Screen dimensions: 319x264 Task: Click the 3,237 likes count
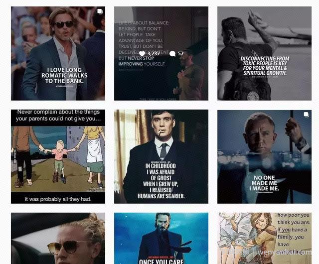pyautogui.click(x=154, y=54)
